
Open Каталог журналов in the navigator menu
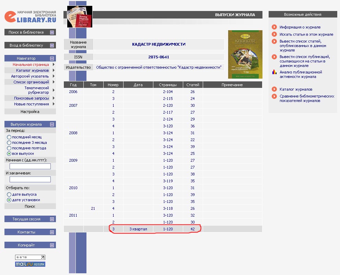click(32, 70)
